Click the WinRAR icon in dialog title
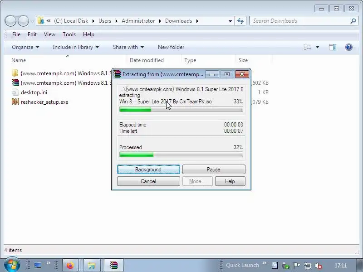This screenshot has width=363, height=272. [x=117, y=74]
